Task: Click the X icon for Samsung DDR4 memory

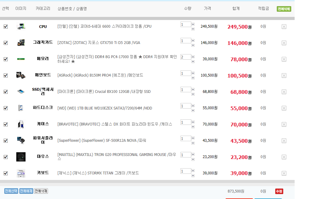Action: tap(284, 59)
